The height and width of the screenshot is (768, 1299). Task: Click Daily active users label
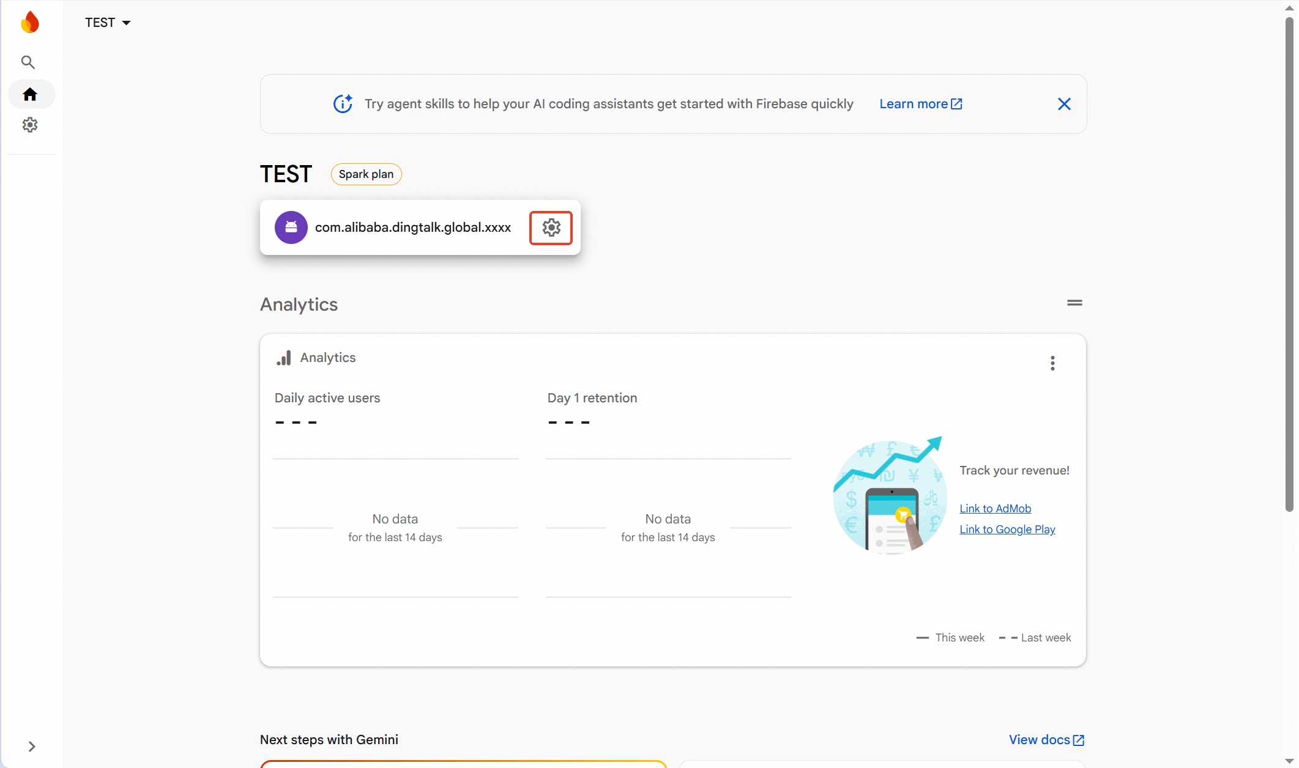click(327, 398)
